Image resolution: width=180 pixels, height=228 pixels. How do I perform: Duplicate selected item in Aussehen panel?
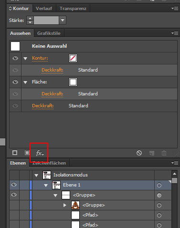(152, 153)
